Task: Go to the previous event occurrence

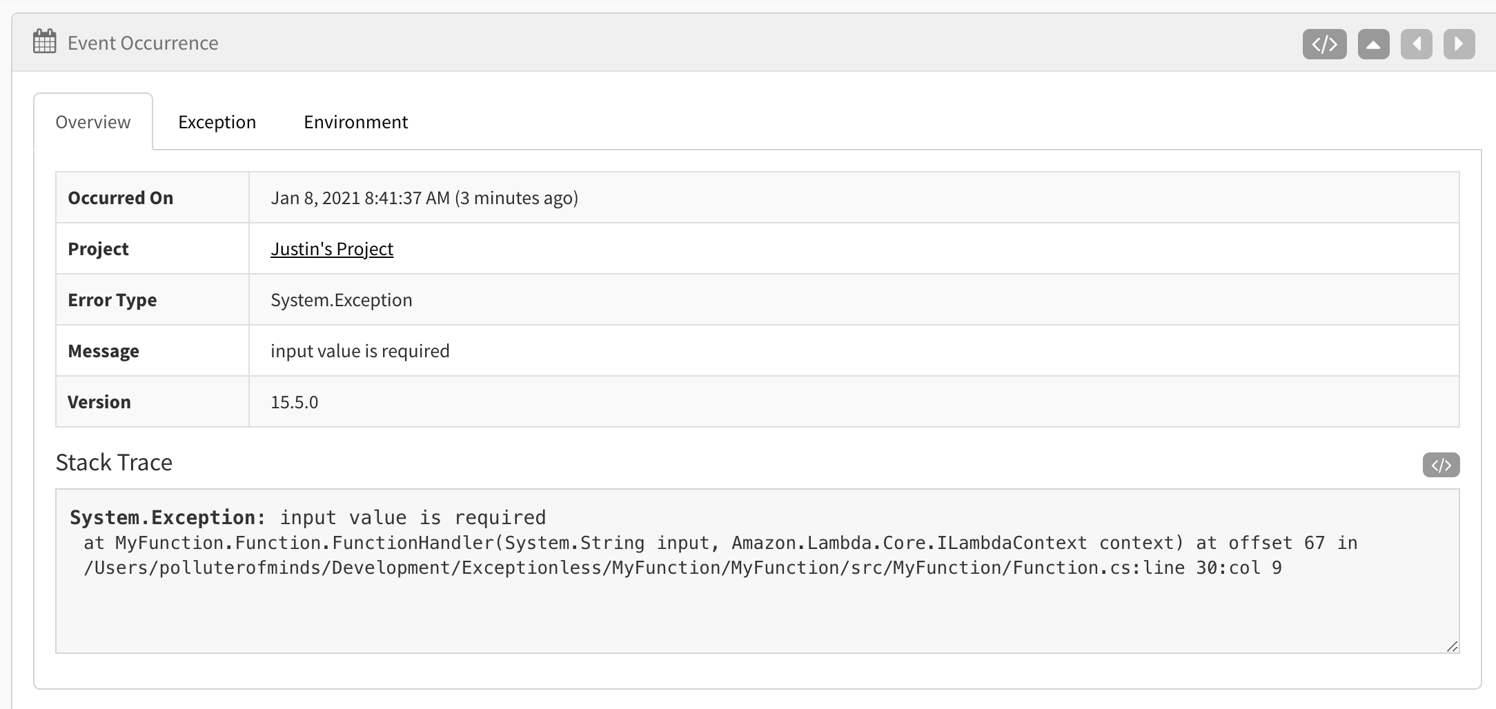Action: [x=1416, y=43]
